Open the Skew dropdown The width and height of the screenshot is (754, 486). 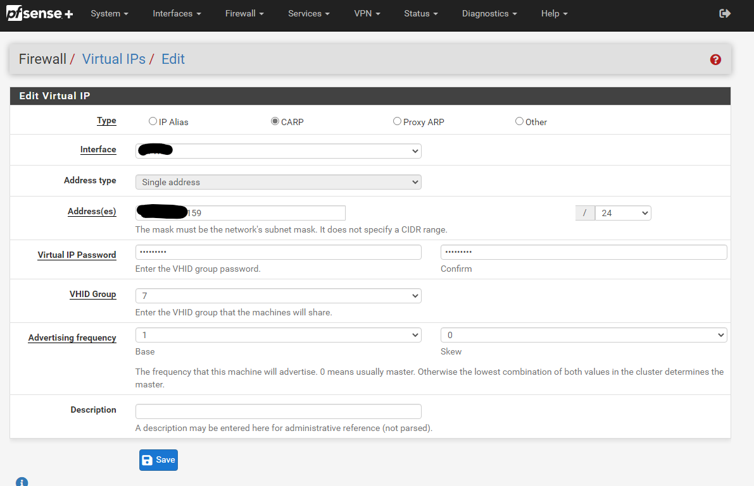(x=583, y=334)
